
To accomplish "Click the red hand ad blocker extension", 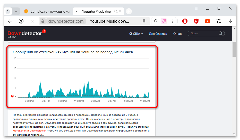I will [185, 21].
